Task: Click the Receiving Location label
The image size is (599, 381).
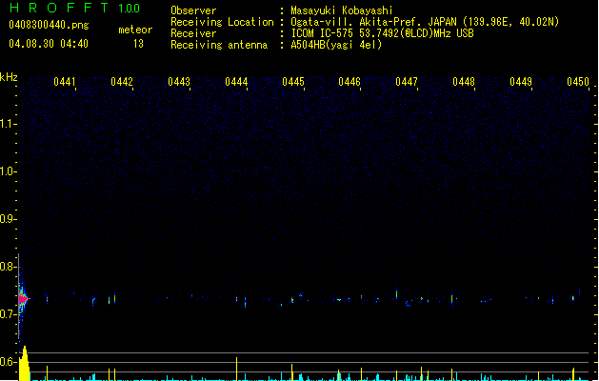Action: tap(222, 22)
